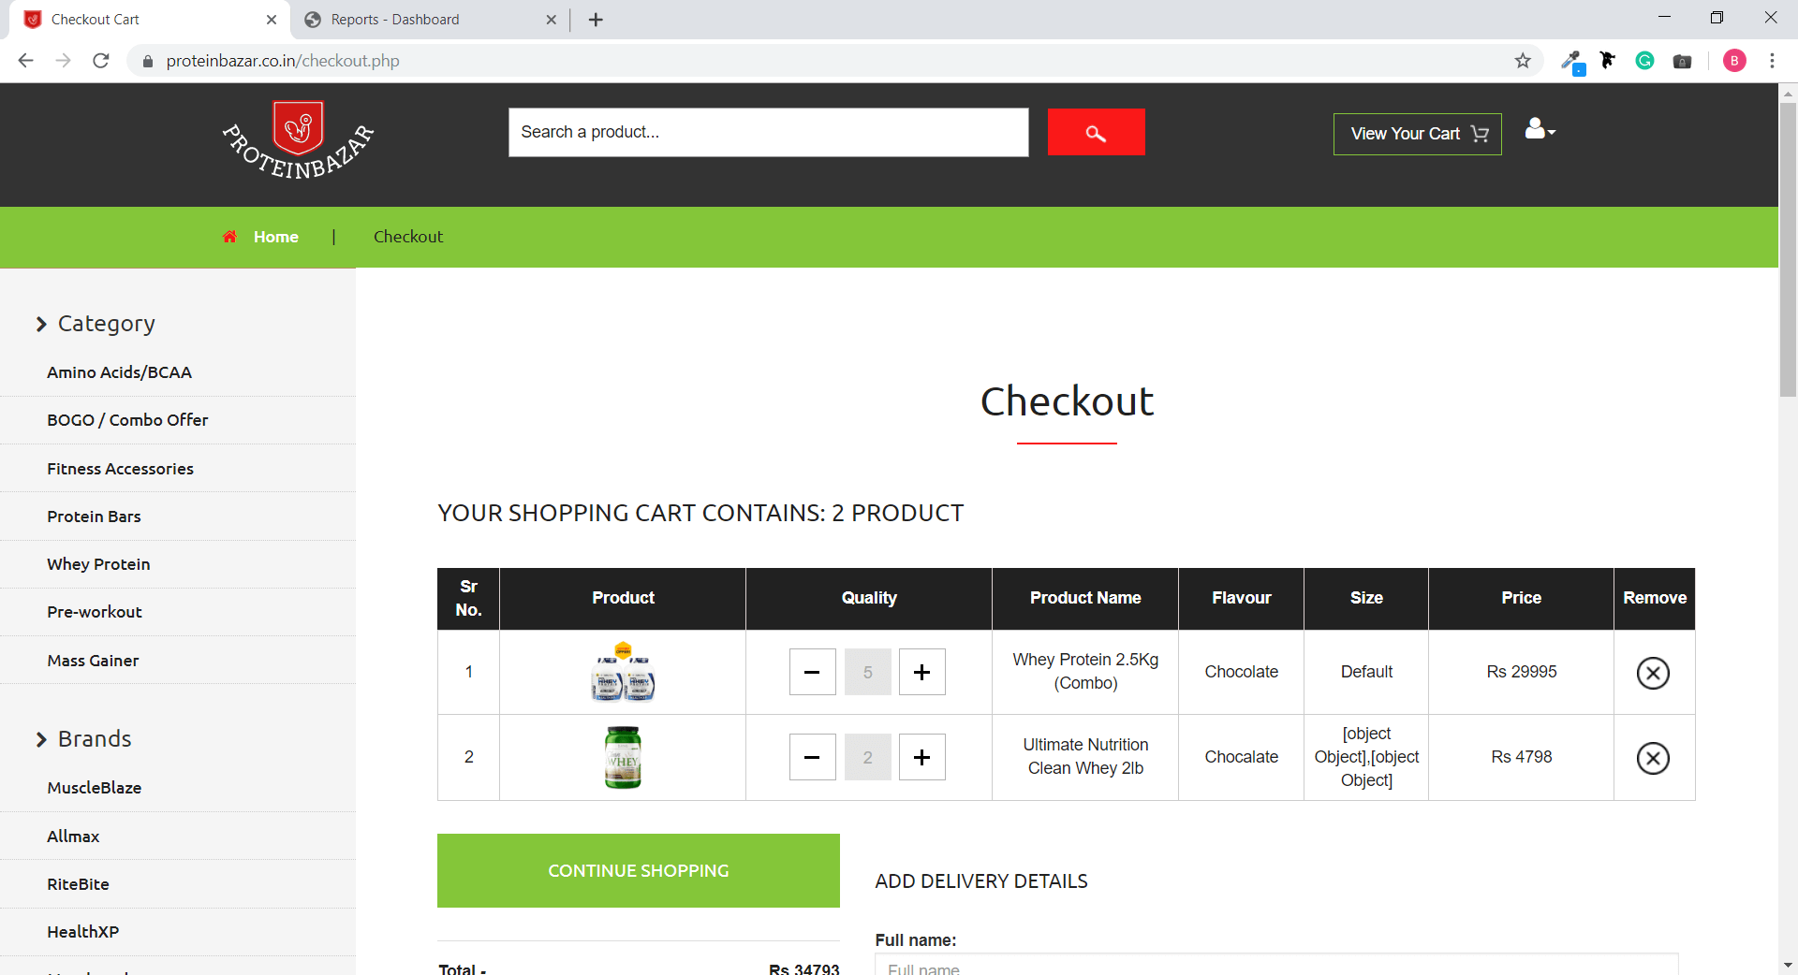The width and height of the screenshot is (1798, 975).
Task: Click the Default size cell
Action: click(x=1366, y=672)
